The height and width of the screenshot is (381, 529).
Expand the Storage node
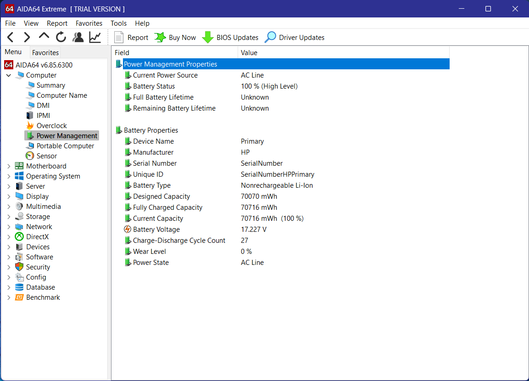pyautogui.click(x=9, y=217)
